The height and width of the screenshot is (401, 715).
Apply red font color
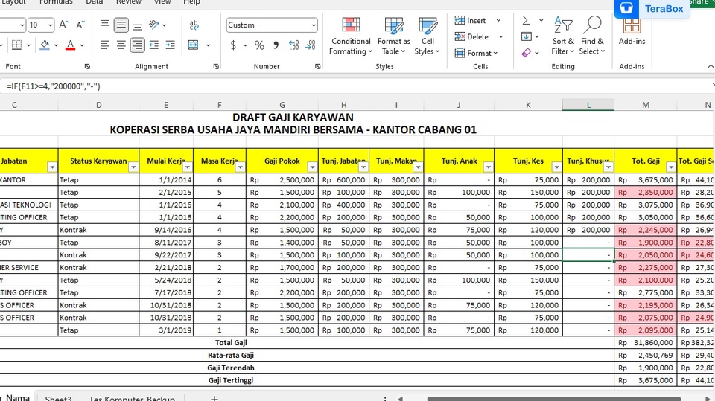click(x=70, y=45)
